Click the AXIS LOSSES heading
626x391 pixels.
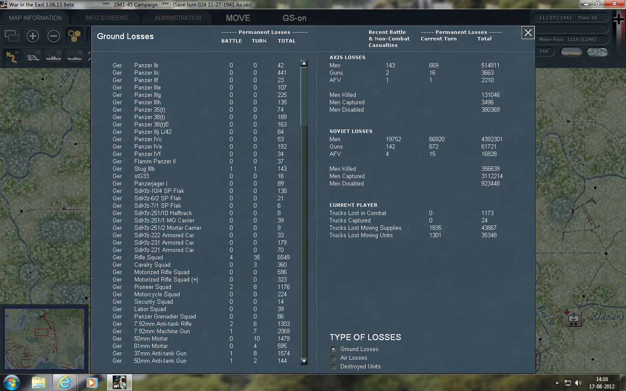point(347,57)
